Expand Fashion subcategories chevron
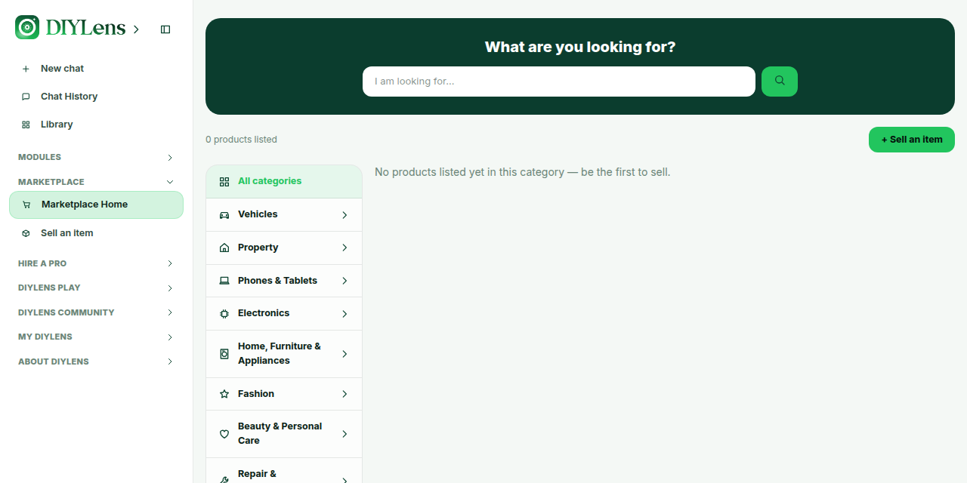The image size is (967, 483). click(344, 394)
